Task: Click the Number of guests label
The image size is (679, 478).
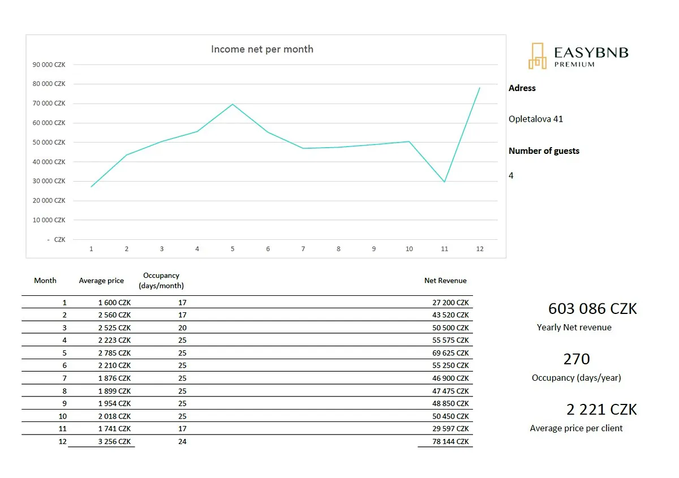Action: coord(544,151)
